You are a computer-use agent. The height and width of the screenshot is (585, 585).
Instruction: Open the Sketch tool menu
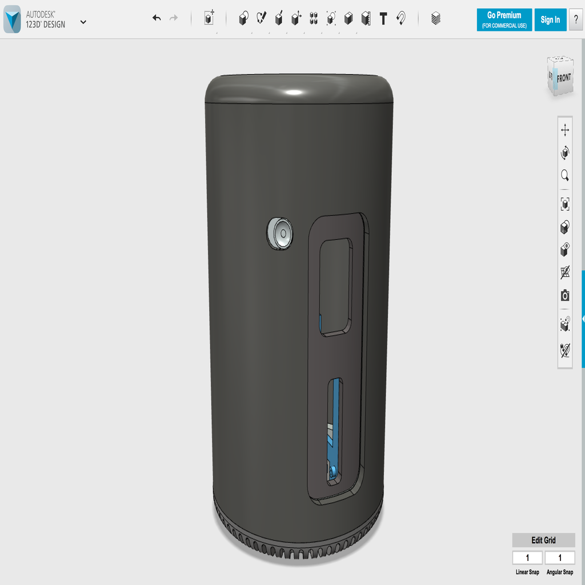262,18
